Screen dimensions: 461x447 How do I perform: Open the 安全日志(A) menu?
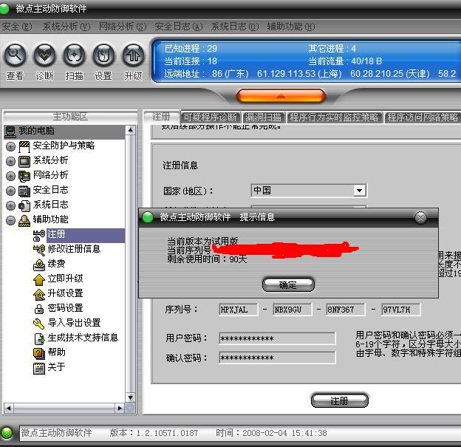click(179, 27)
